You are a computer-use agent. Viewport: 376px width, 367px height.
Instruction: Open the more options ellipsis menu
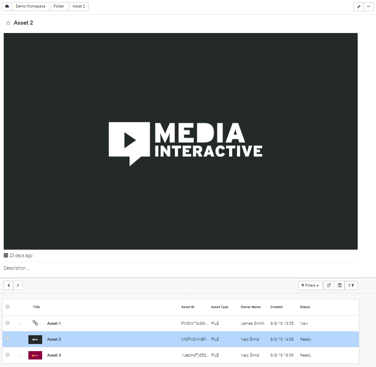tap(368, 7)
